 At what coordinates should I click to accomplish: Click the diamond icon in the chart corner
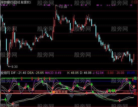pyautogui.click(x=132, y=2)
